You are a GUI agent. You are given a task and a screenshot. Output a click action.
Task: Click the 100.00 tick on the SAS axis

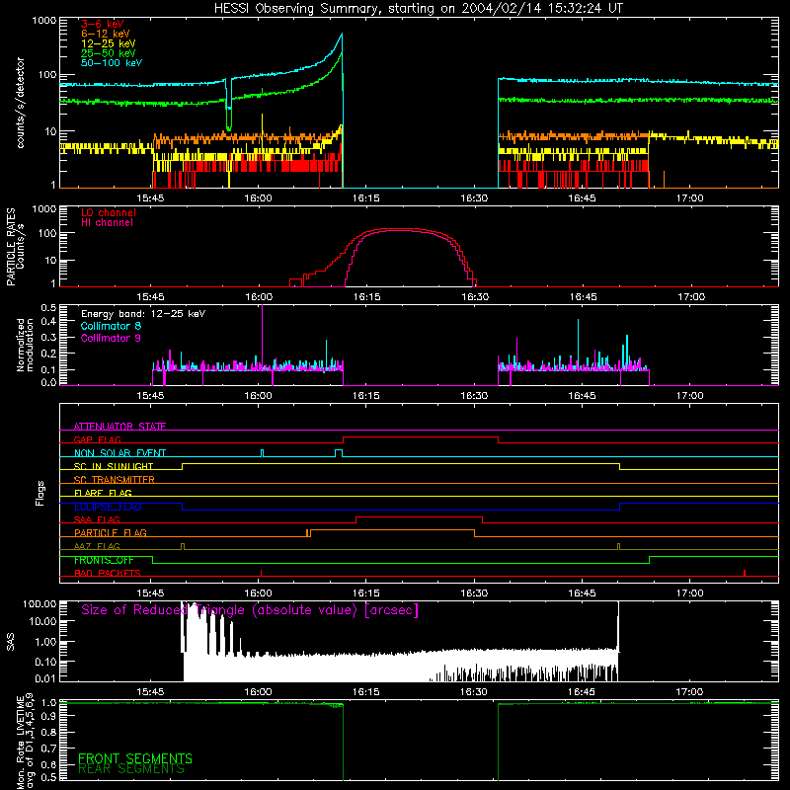(39, 603)
